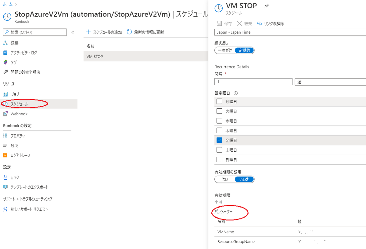This screenshot has width=366, height=249.
Task: Click the VMName parameter row
Action: (x=290, y=232)
